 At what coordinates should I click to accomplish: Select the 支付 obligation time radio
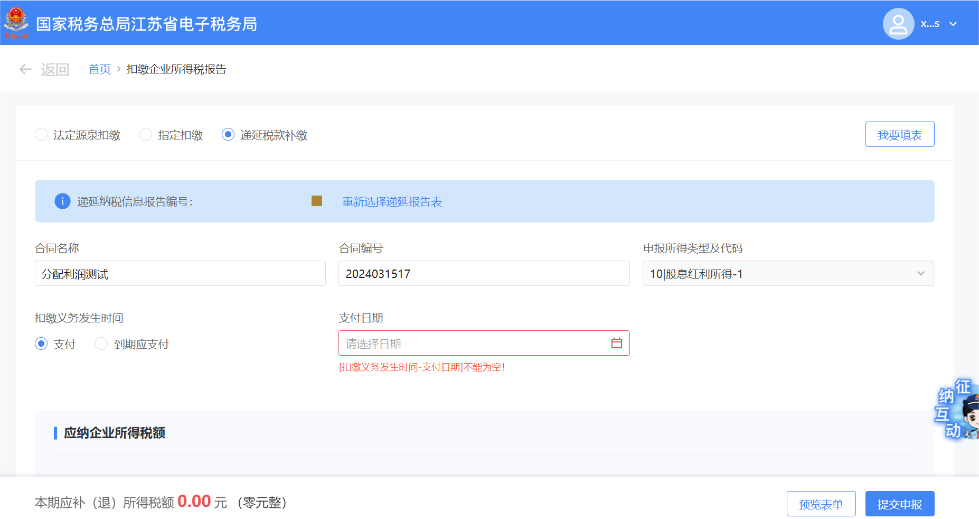point(41,344)
